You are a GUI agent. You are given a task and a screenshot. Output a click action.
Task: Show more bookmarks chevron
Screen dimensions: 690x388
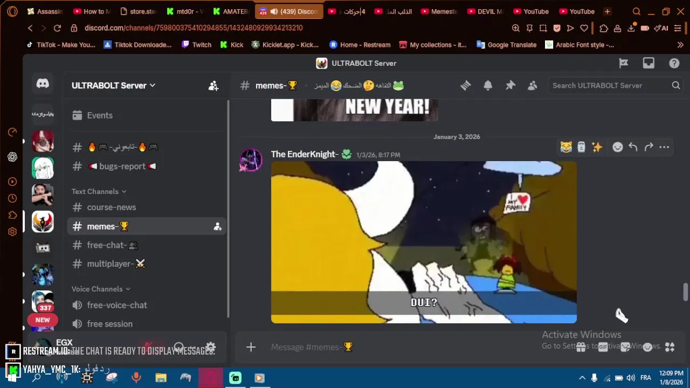click(680, 45)
